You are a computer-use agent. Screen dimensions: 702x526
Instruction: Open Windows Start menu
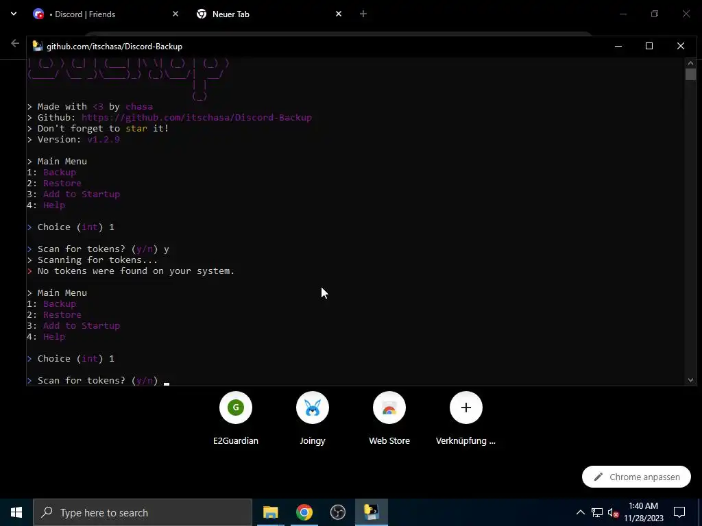coord(16,512)
